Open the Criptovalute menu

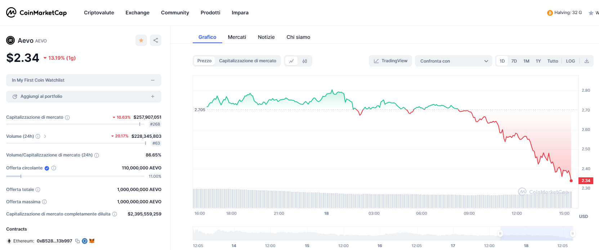(x=99, y=13)
